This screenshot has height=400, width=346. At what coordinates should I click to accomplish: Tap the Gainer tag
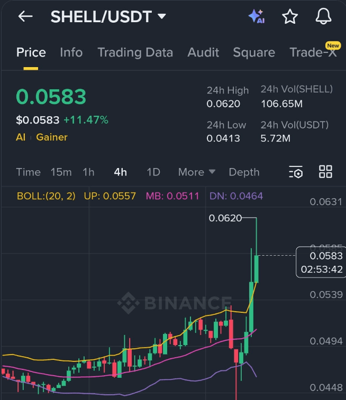pos(52,137)
